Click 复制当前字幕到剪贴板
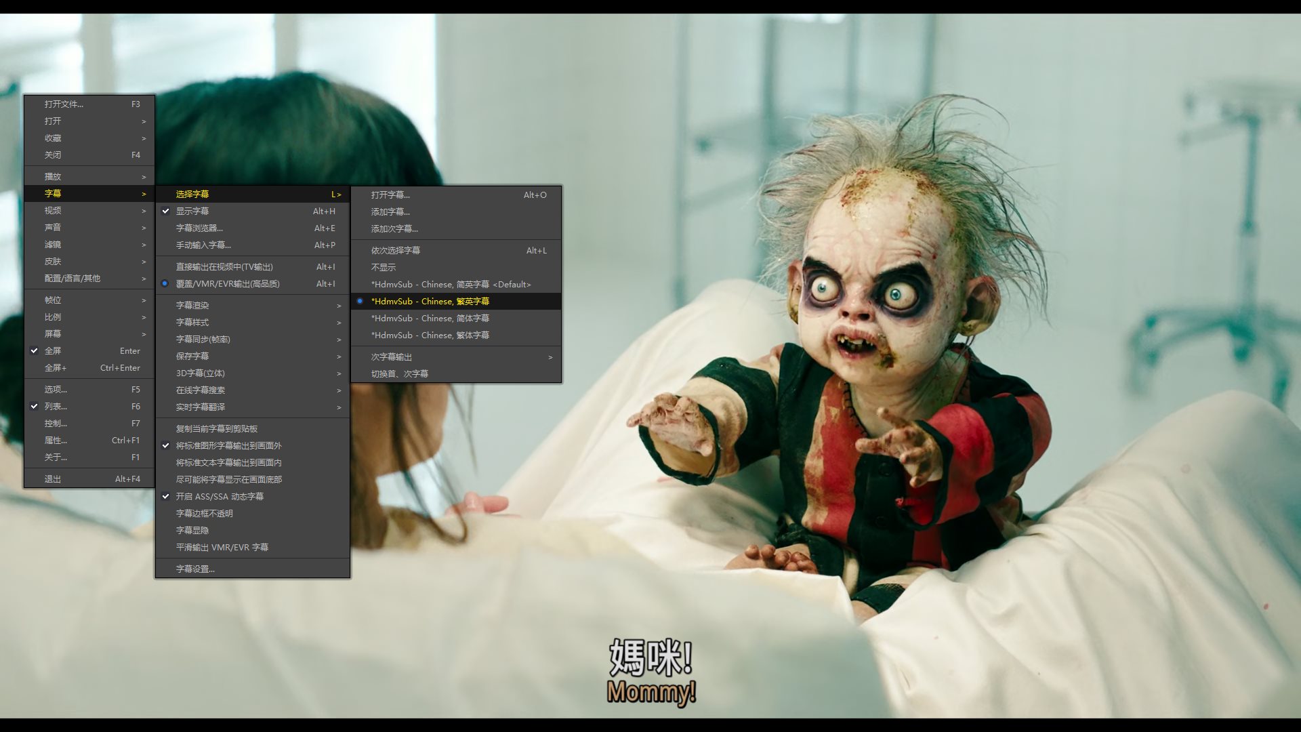 217,428
